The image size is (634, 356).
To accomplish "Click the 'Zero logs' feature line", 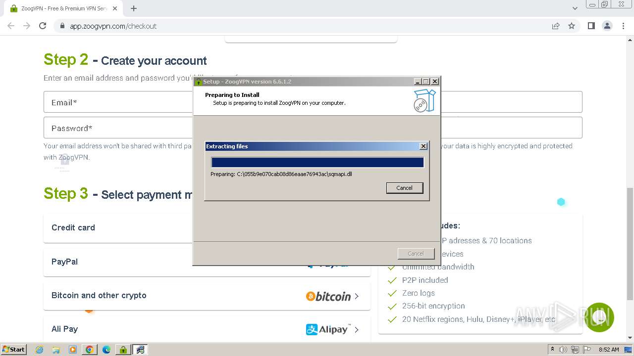I will pos(419,293).
